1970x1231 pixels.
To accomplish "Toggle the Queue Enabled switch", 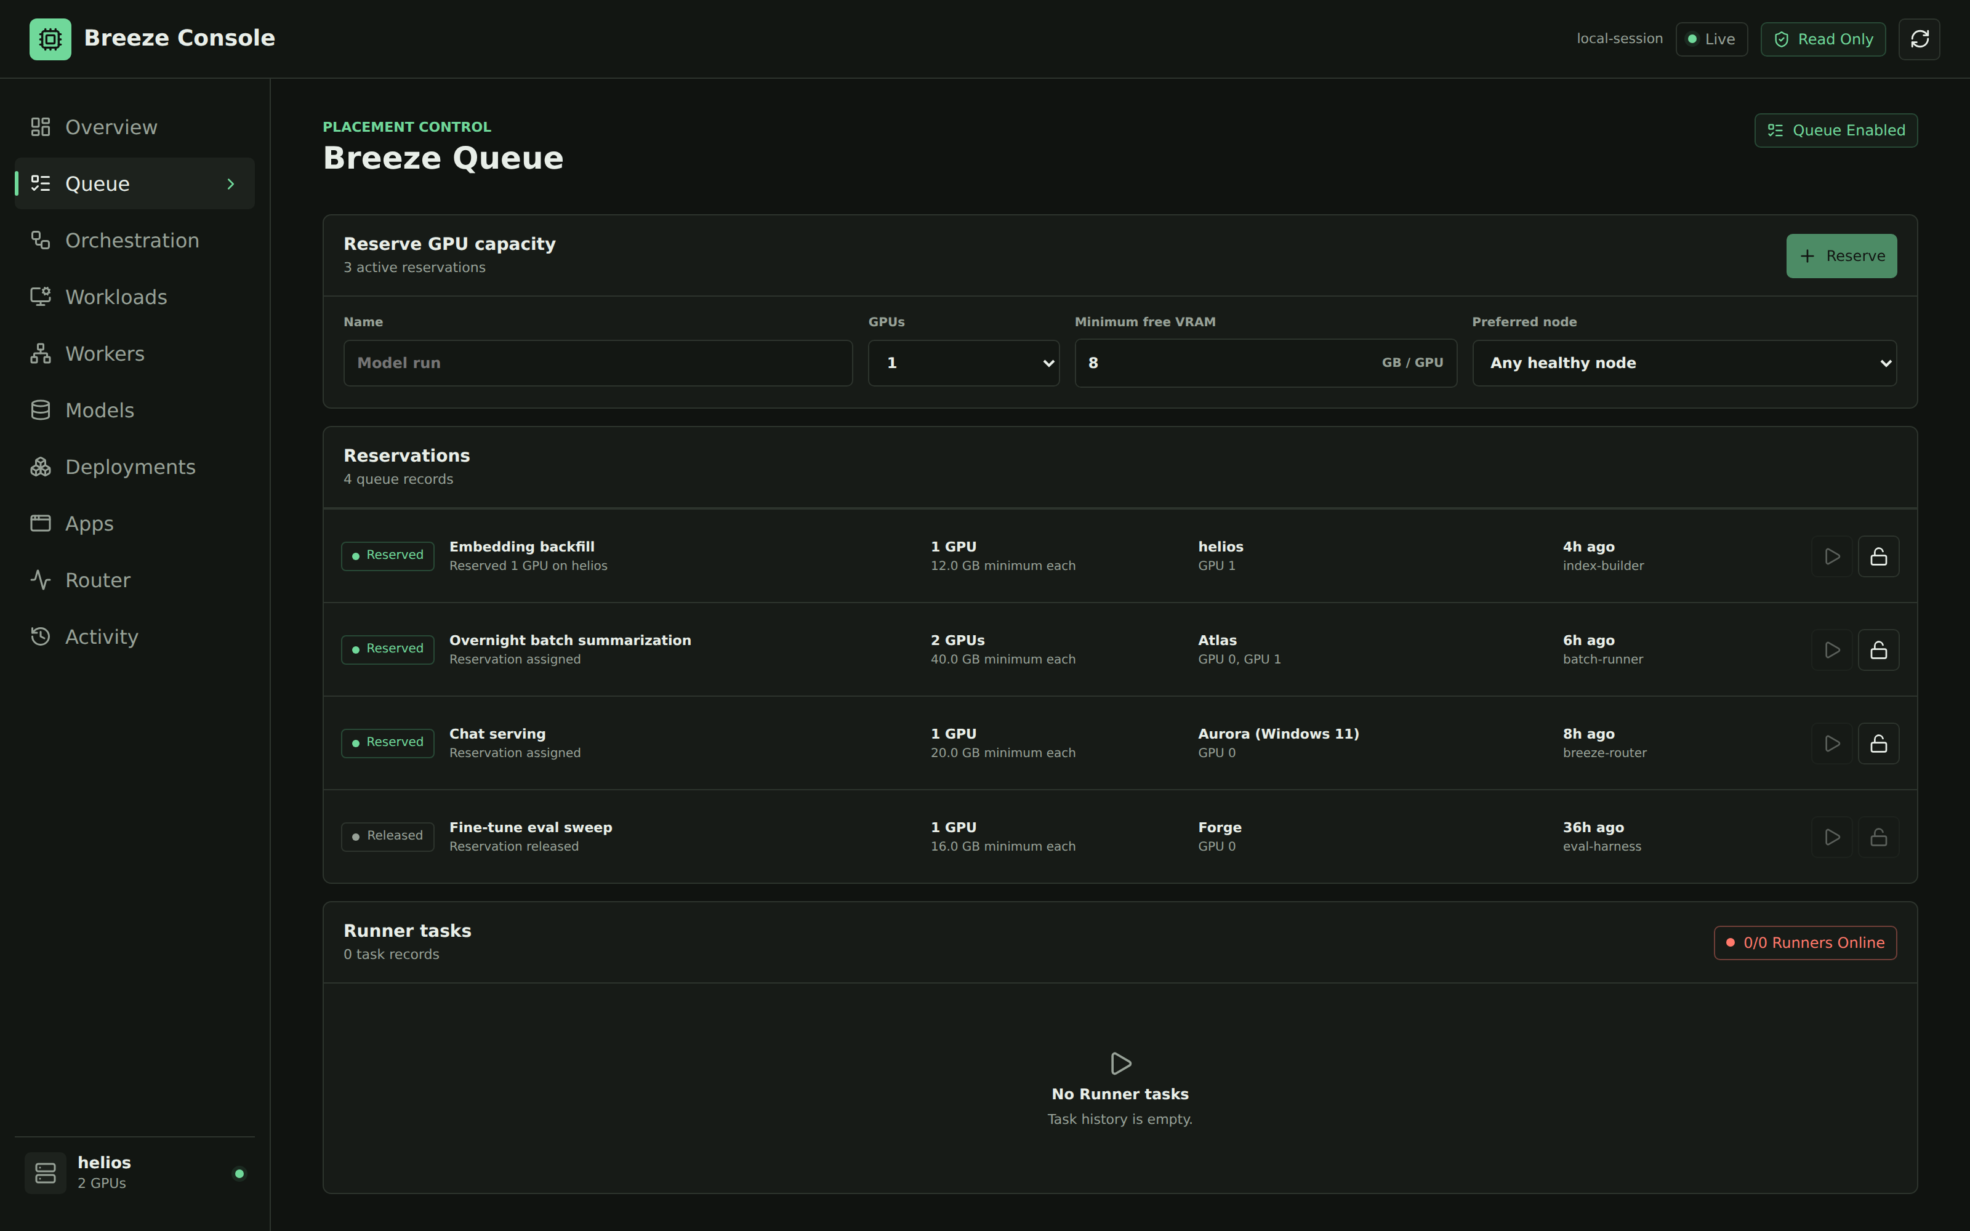I will (x=1836, y=130).
